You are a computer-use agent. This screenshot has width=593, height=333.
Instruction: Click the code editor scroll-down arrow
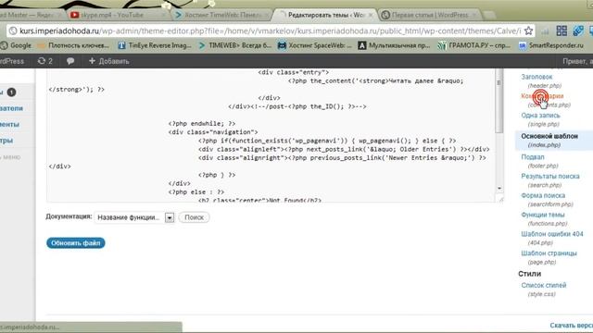tap(499, 188)
